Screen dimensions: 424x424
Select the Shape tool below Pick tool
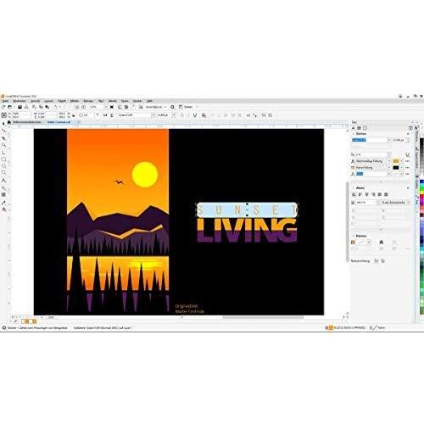(x=3, y=131)
